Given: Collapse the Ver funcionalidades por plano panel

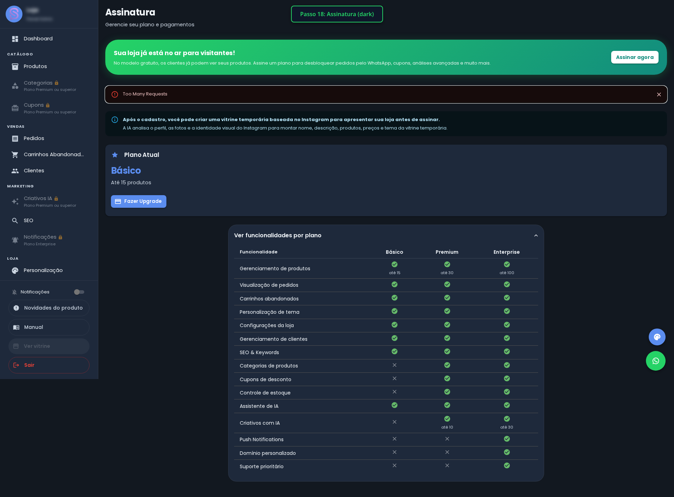Looking at the screenshot, I should (536, 236).
